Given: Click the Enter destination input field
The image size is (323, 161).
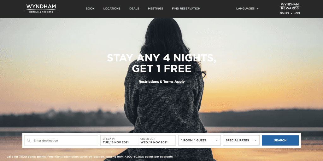Looking at the screenshot, I should pos(61,141).
